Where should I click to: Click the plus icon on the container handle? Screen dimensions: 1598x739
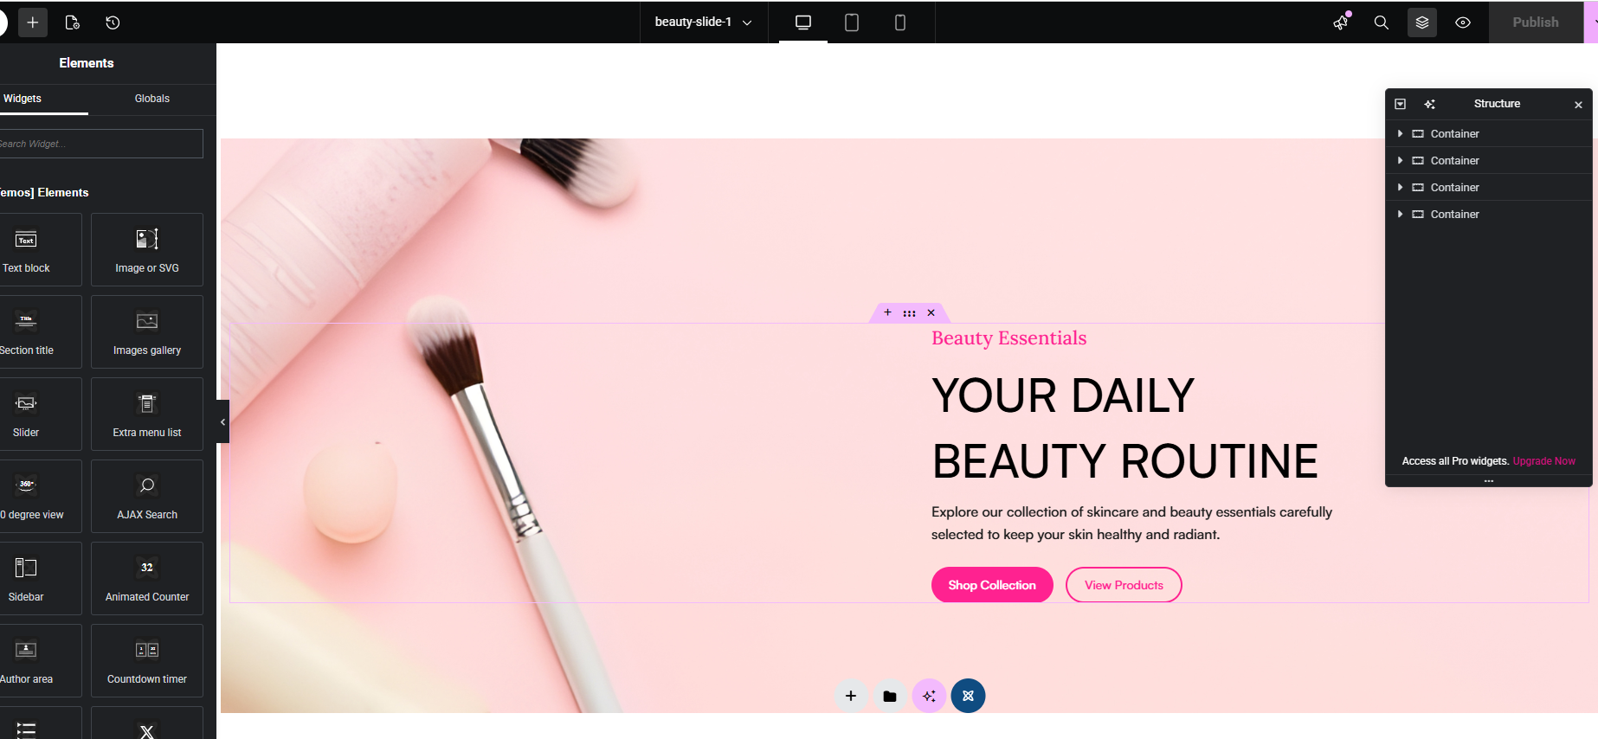click(887, 312)
